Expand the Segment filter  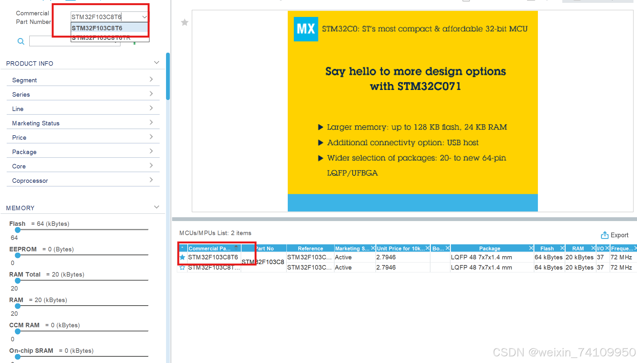click(x=151, y=79)
